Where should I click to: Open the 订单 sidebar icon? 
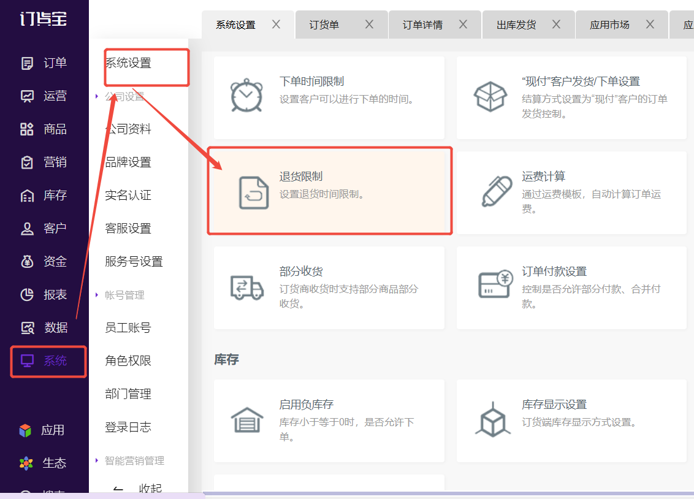[x=27, y=63]
